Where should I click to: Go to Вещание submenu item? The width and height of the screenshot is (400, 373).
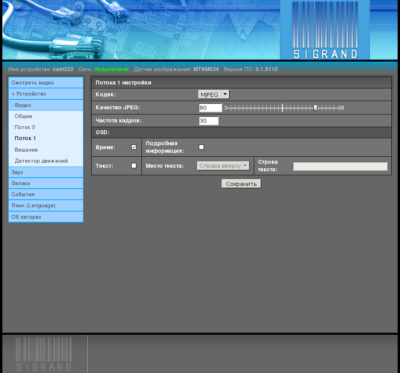(26, 150)
